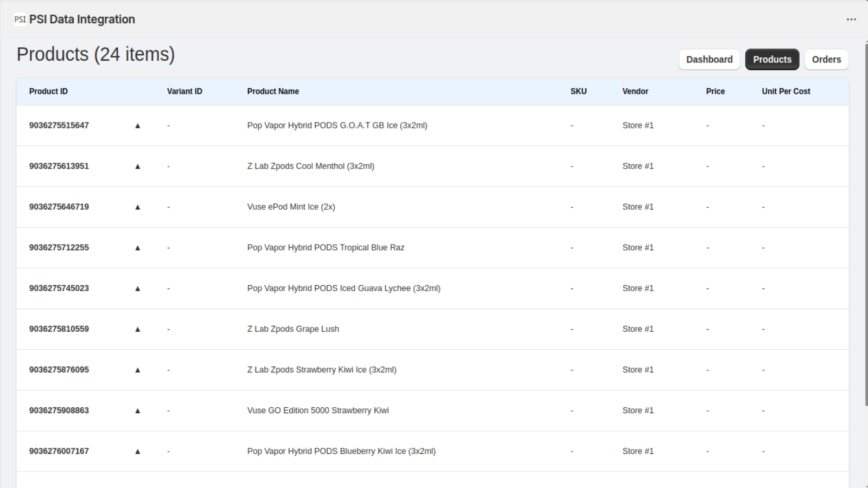868x488 pixels.
Task: Collapse row for product 9036275876095
Action: (137, 370)
